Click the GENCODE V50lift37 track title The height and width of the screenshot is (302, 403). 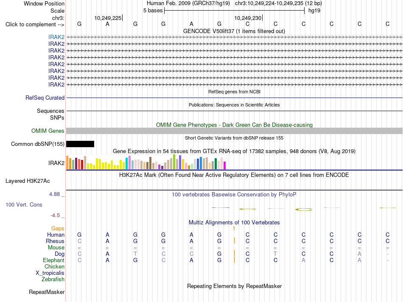[x=234, y=31]
